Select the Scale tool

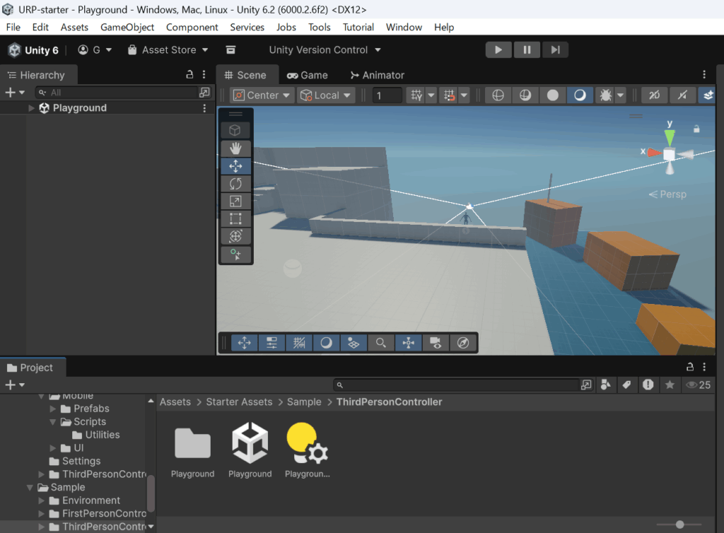pyautogui.click(x=235, y=201)
